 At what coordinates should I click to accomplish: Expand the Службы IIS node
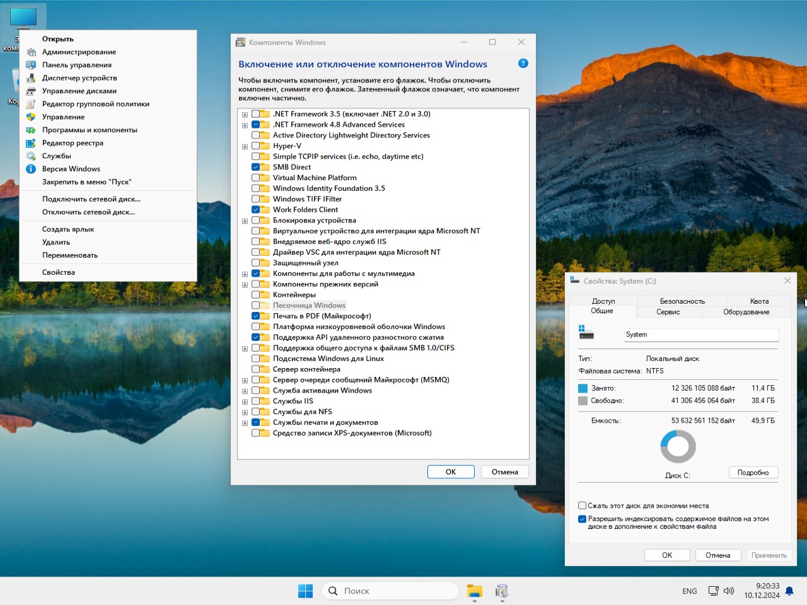click(x=245, y=402)
